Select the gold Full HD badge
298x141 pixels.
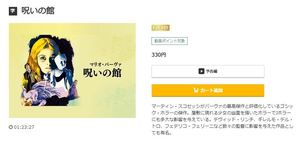[x=161, y=28]
